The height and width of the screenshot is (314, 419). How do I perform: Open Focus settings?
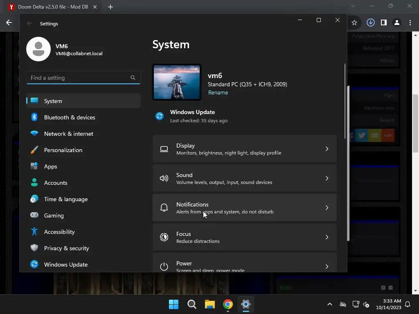click(x=245, y=237)
